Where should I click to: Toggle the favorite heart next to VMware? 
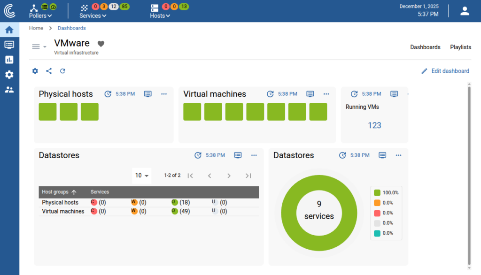coord(101,44)
